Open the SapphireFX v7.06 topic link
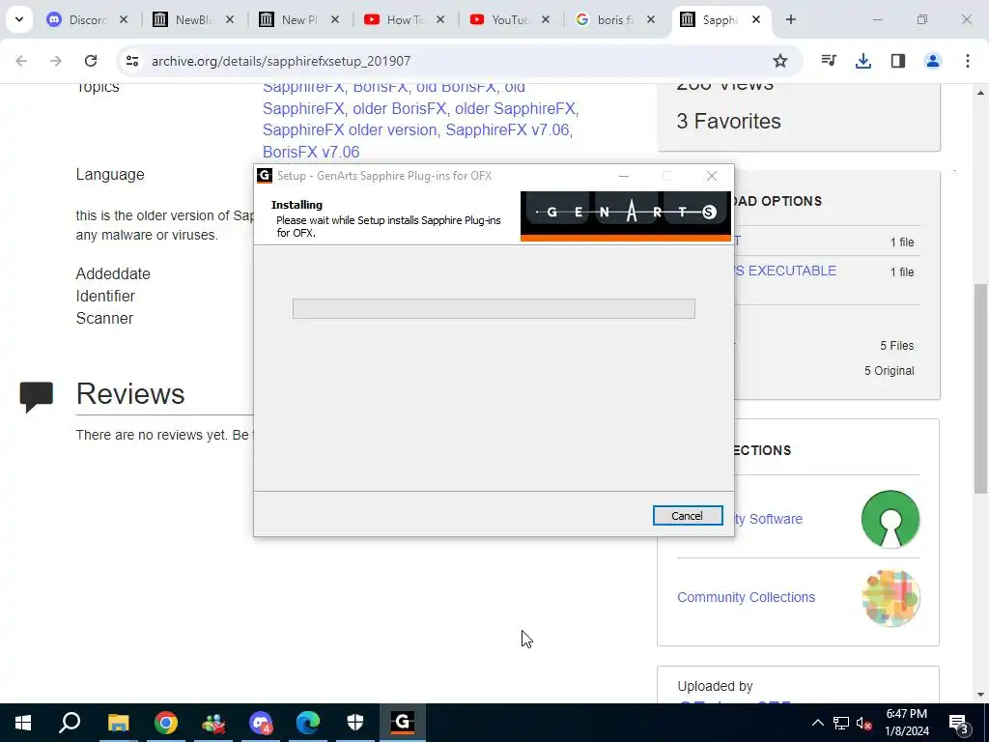The height and width of the screenshot is (742, 989). pos(507,130)
